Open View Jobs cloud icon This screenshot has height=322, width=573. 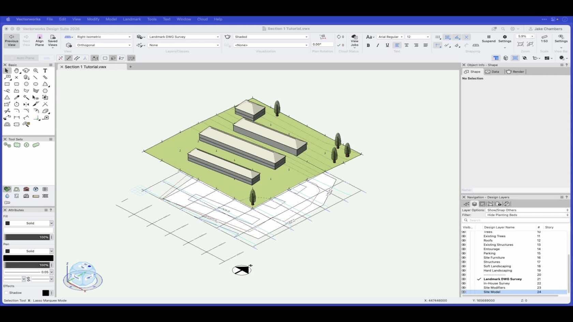354,41
